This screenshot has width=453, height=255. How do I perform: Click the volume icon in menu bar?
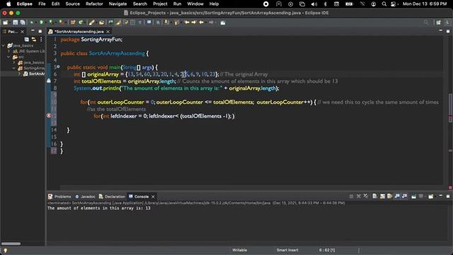pyautogui.click(x=314, y=4)
